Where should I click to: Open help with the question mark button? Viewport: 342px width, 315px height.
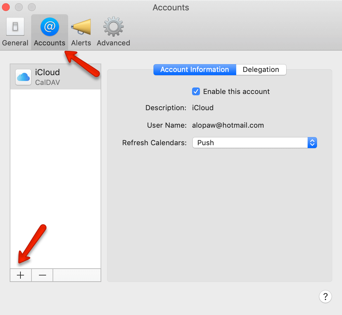[325, 297]
